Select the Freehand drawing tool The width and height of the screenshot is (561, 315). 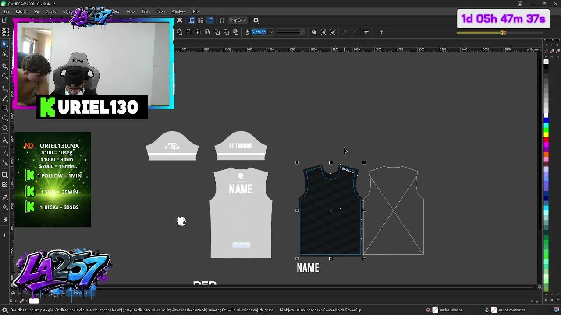[5, 88]
